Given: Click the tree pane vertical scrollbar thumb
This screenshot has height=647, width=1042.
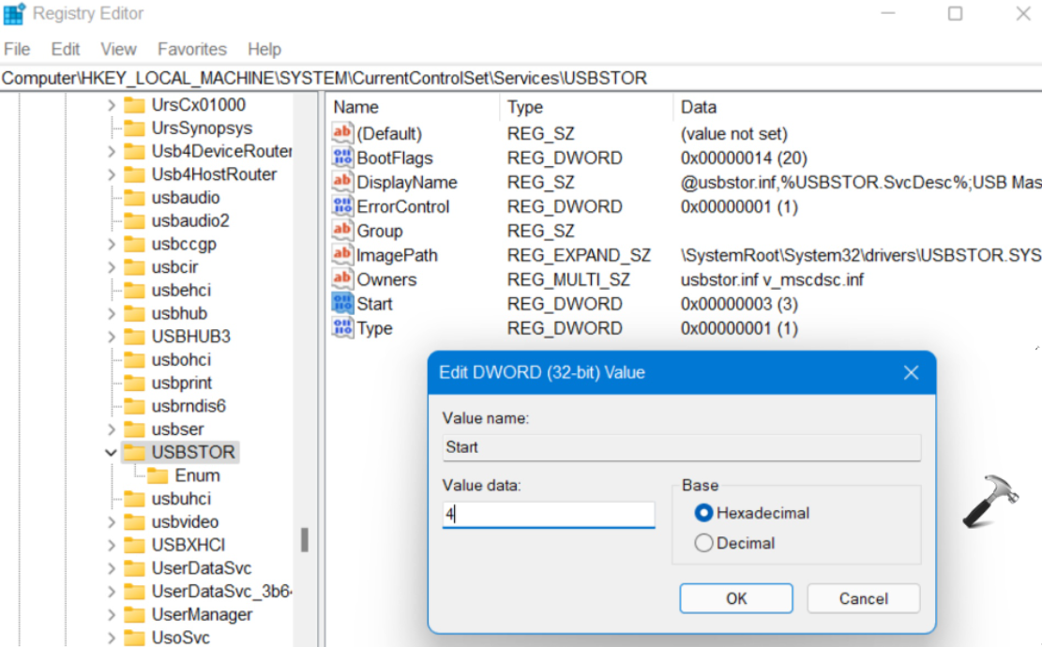Looking at the screenshot, I should click(x=304, y=540).
